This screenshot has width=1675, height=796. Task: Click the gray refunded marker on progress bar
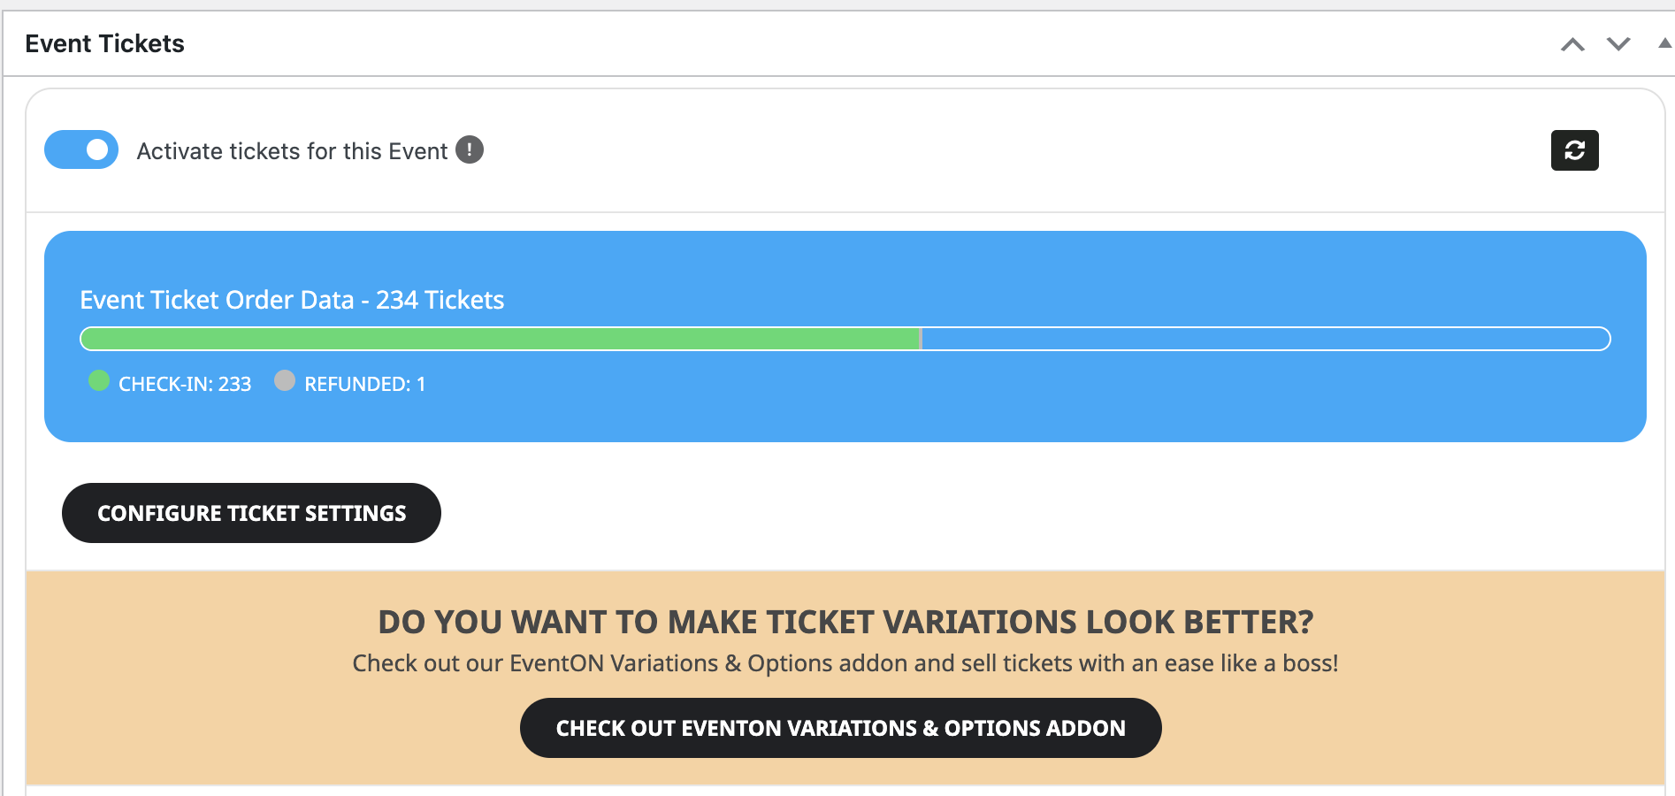point(922,339)
